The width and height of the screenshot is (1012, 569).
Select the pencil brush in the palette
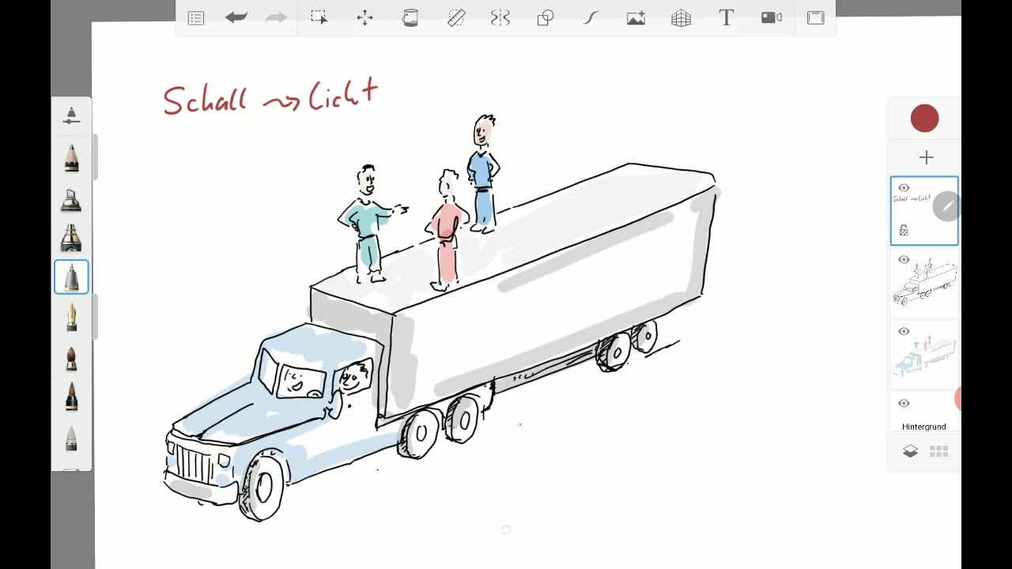pyautogui.click(x=71, y=157)
